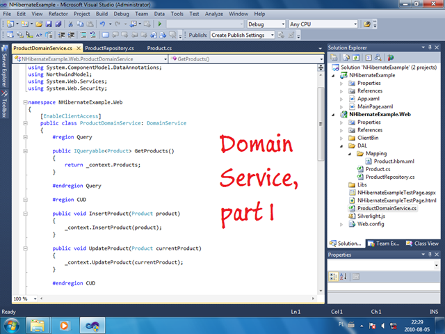
Task: Click the volume speaker tray icon
Action: pos(383,326)
